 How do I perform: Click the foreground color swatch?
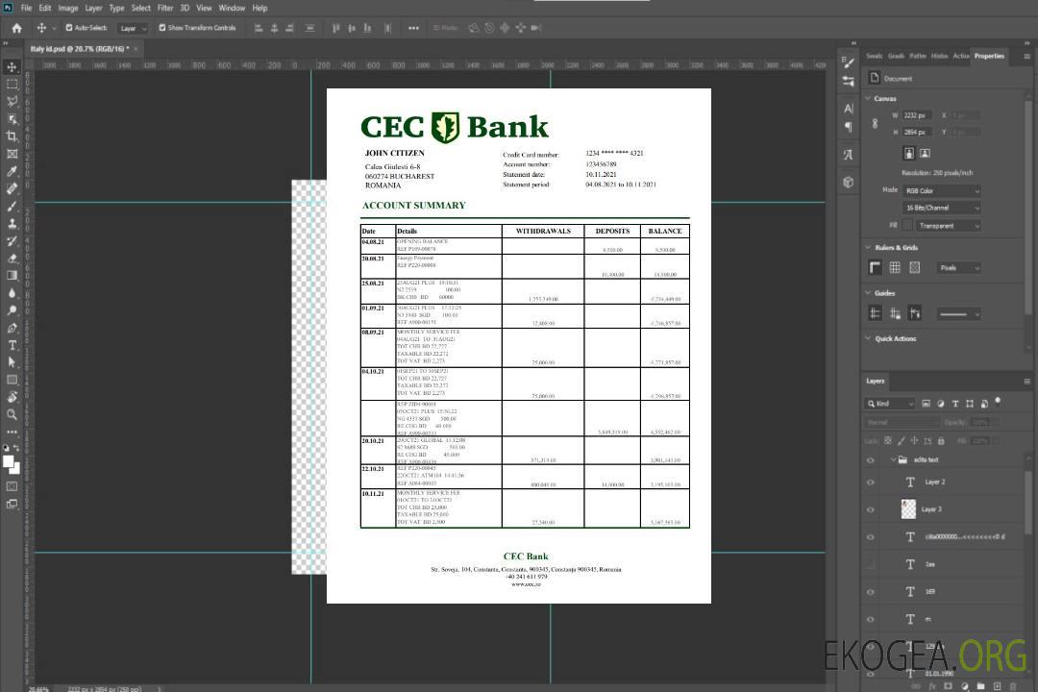point(9,461)
